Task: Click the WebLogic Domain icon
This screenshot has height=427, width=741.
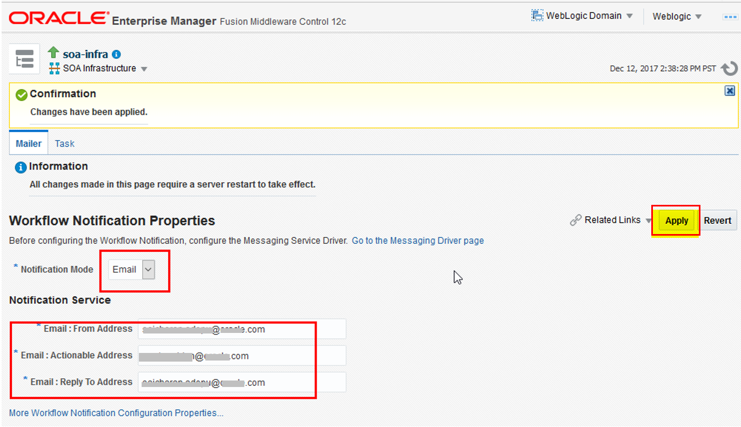Action: [537, 16]
